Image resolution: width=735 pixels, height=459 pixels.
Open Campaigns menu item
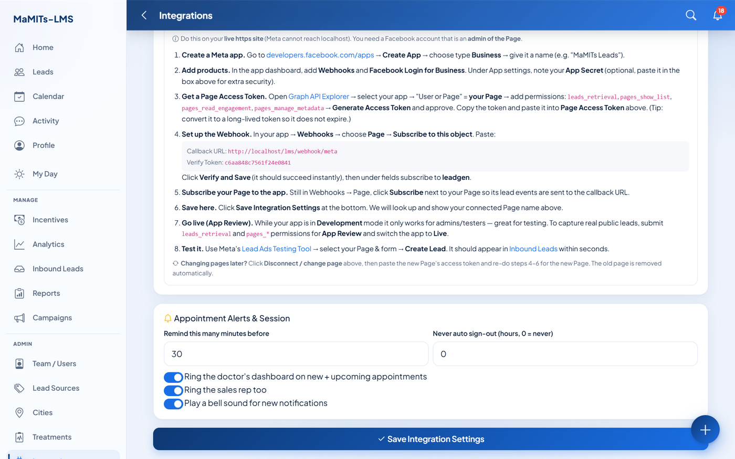(63, 318)
